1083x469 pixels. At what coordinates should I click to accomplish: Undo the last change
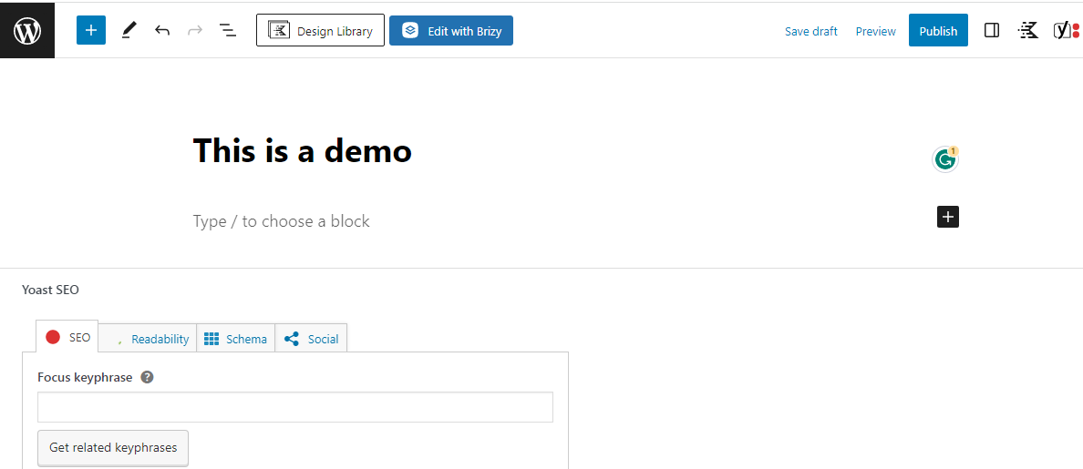(162, 30)
